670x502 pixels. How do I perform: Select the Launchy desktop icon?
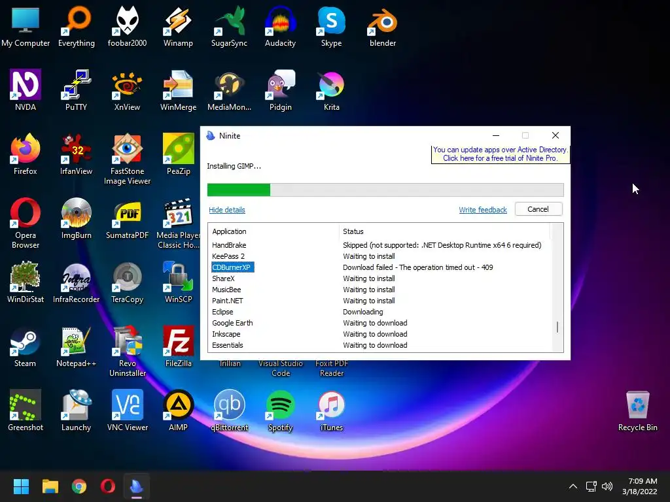click(77, 410)
